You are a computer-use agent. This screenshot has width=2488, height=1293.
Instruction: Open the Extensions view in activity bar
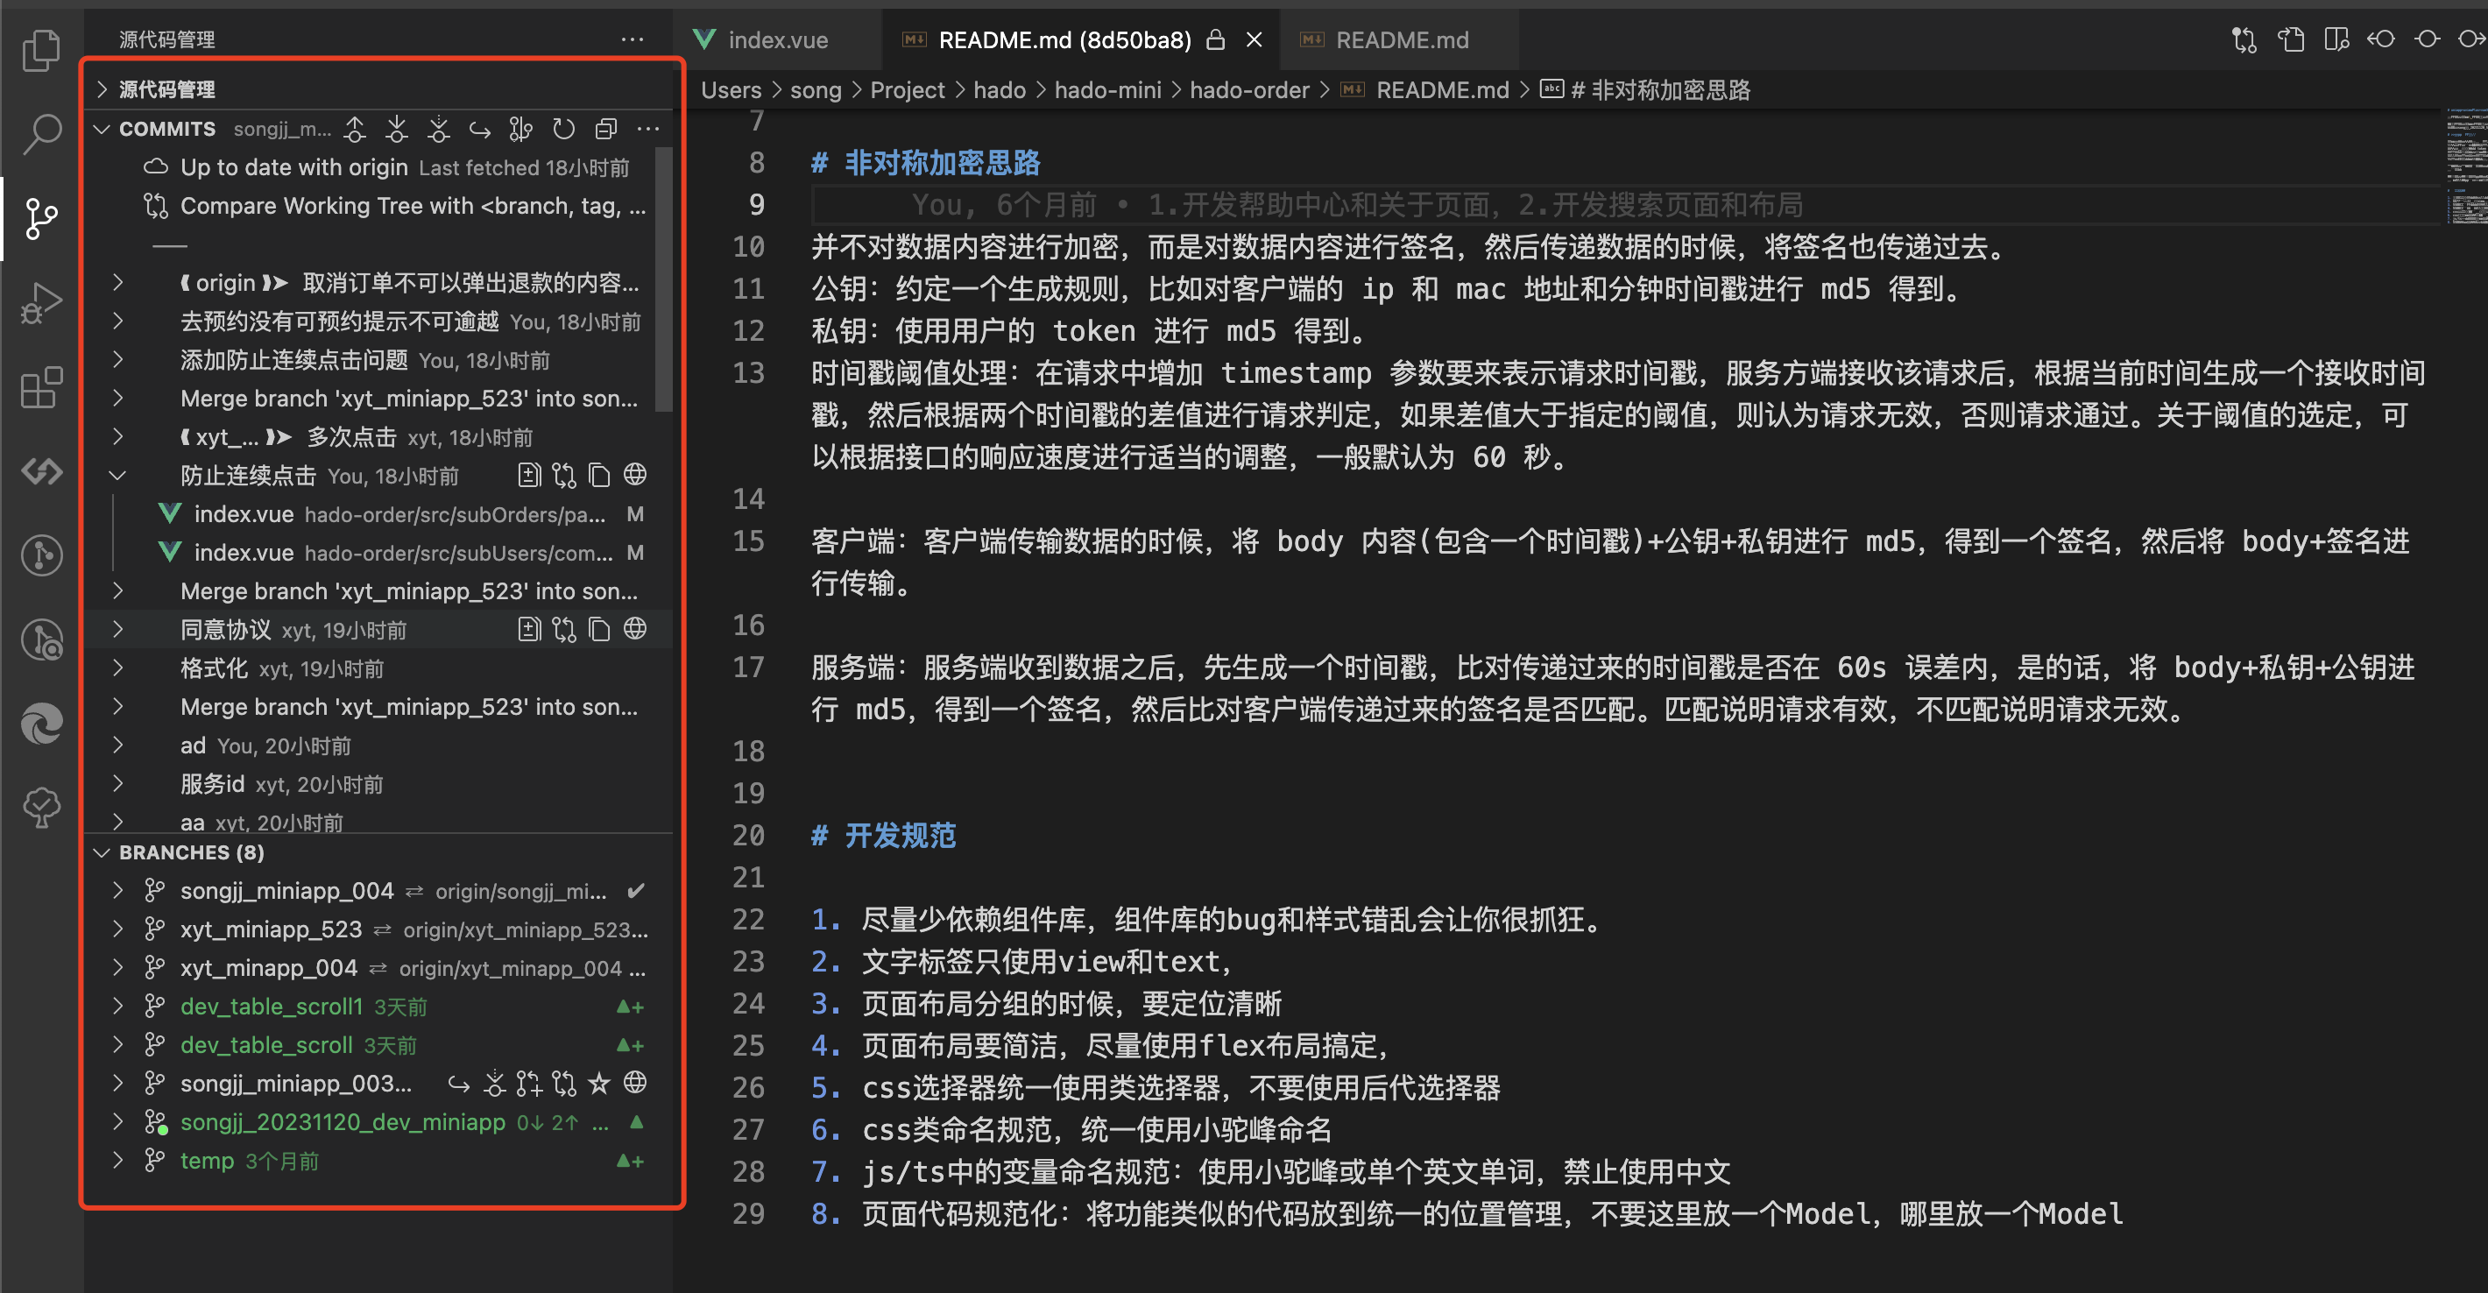tap(40, 388)
